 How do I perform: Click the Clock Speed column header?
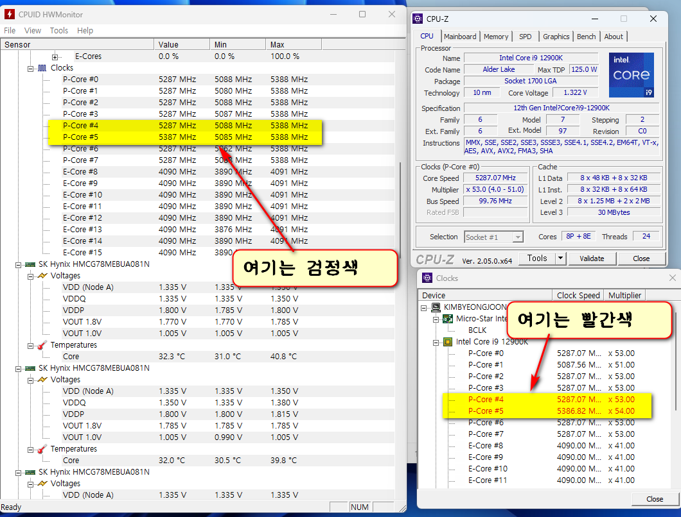[578, 295]
